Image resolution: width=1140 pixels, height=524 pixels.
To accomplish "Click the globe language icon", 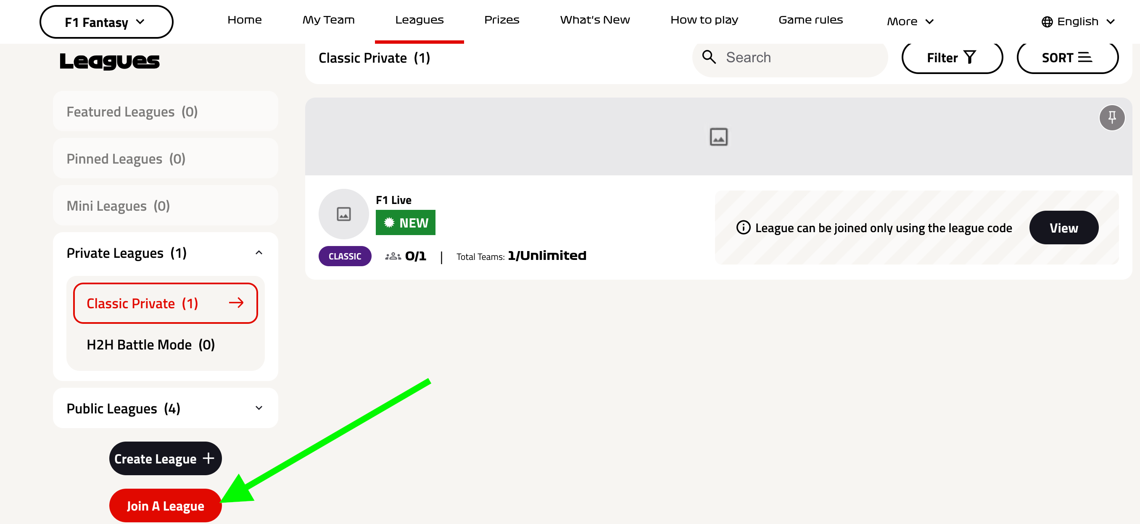I will click(x=1047, y=22).
